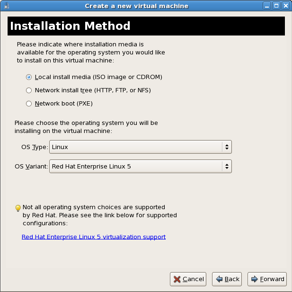Image resolution: width=292 pixels, height=292 pixels.
Task: Click the Installation Method header banner
Action: pyautogui.click(x=146, y=26)
